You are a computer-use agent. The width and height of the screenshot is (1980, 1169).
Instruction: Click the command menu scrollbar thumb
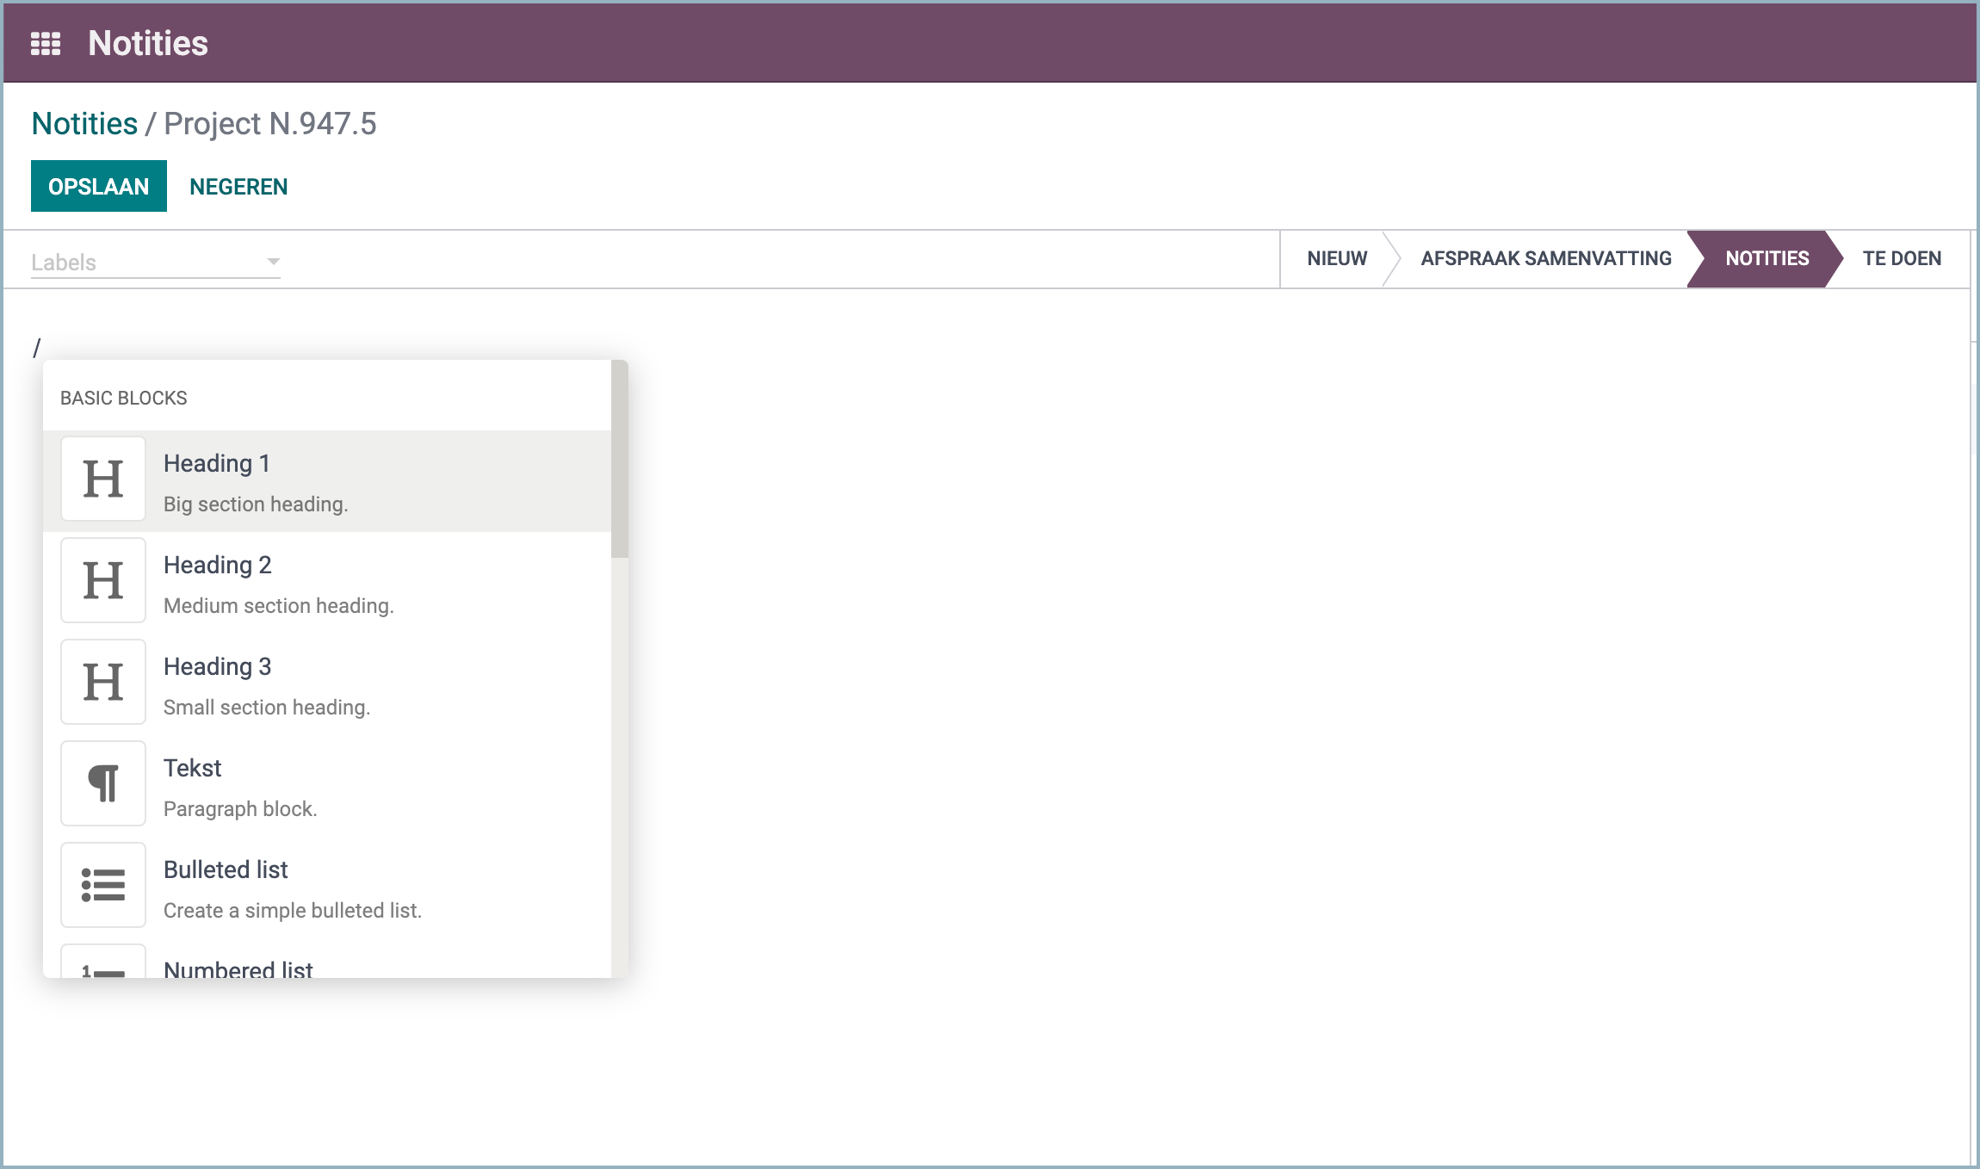click(x=620, y=459)
